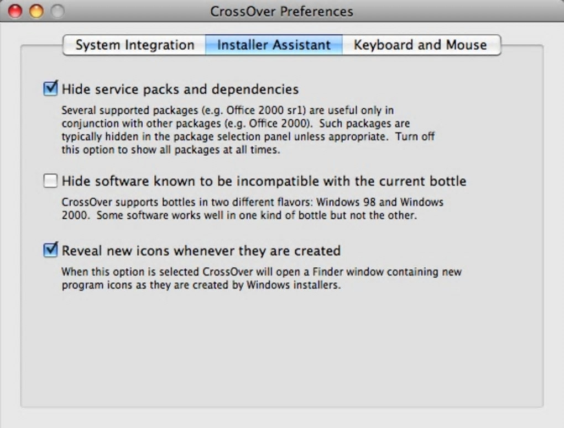Open the Keyboard and Mouse tab
Viewport: 564px width, 428px height.
point(420,45)
